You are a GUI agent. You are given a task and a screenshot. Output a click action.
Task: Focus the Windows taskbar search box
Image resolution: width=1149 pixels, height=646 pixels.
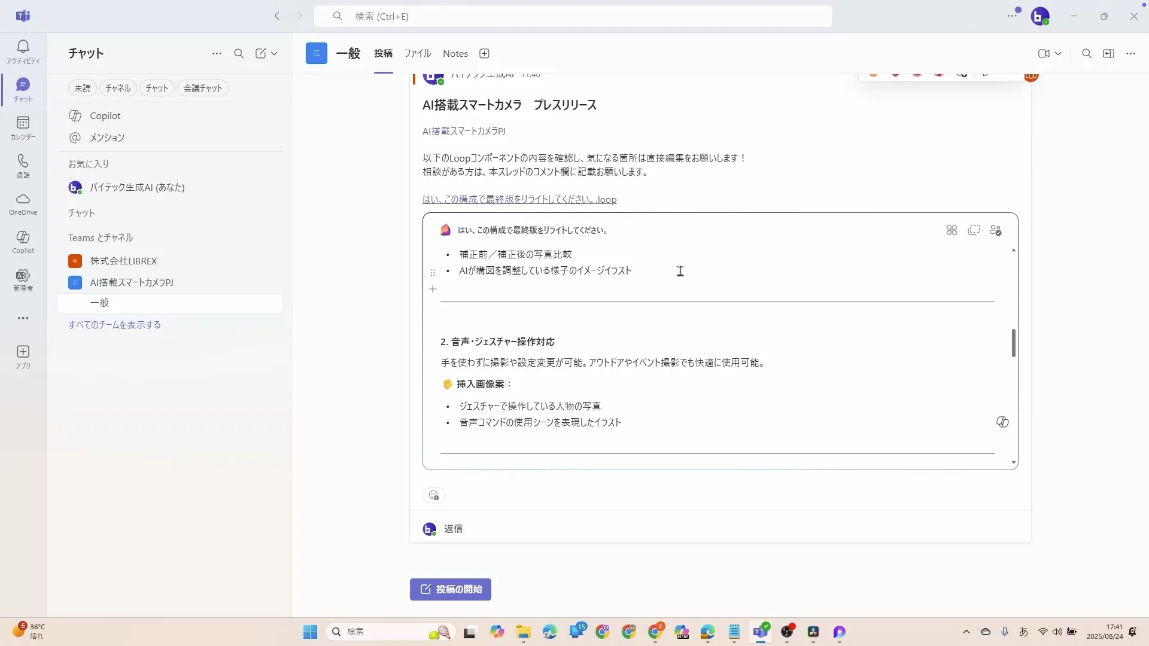tap(389, 632)
